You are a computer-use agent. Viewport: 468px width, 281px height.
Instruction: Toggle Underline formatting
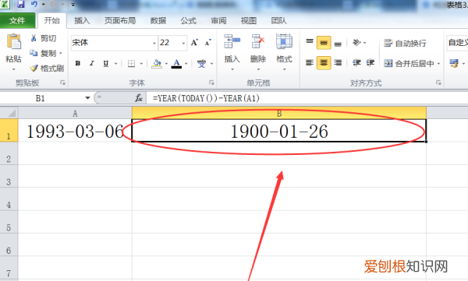tap(105, 64)
